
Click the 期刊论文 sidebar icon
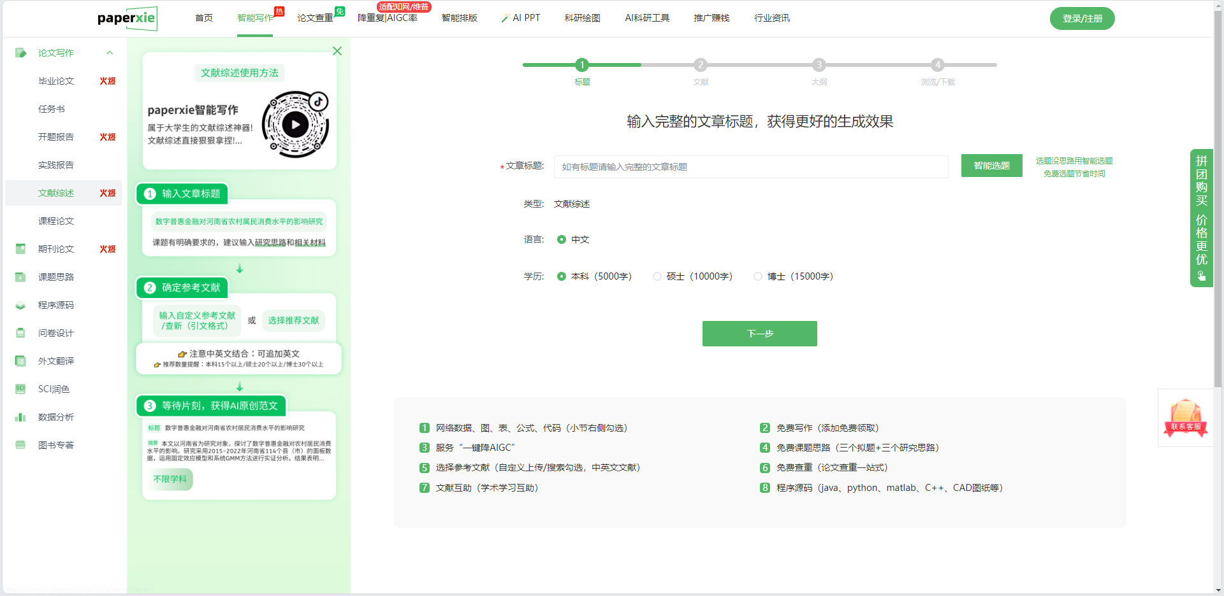point(20,249)
